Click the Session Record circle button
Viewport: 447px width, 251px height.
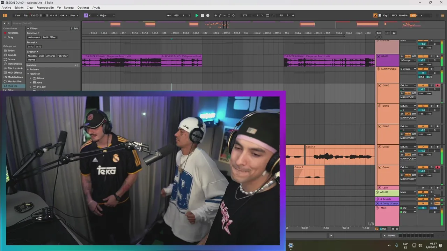(x=233, y=15)
